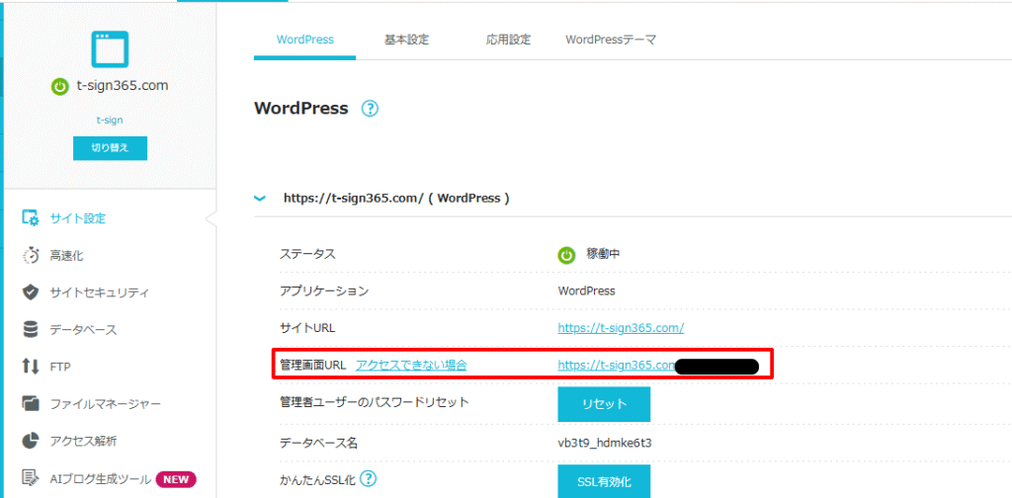Image resolution: width=1012 pixels, height=498 pixels.
Task: Click the サイトセキュリティ shield icon
Action: click(x=31, y=292)
